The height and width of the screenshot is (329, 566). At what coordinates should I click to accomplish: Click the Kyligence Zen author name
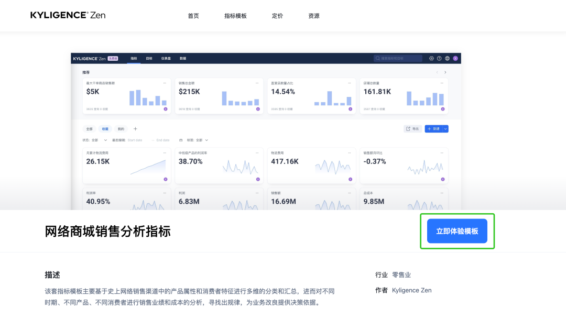412,290
